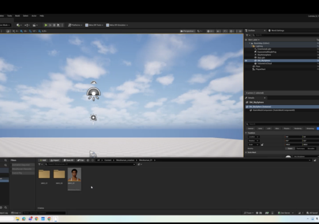
Task: Select ExponentialHeightFog in the Outliner
Action: tap(267, 52)
